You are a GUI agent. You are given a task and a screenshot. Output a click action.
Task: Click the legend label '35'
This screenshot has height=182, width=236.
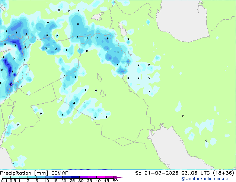pos(89,181)
